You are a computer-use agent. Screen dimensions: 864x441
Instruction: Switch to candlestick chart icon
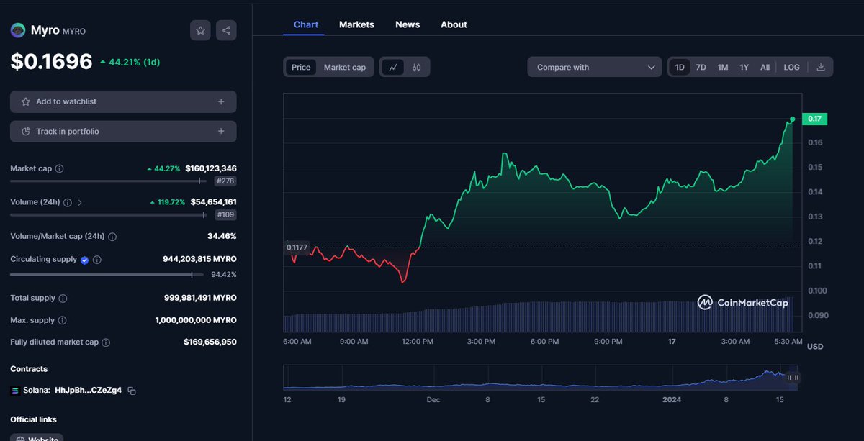point(416,67)
